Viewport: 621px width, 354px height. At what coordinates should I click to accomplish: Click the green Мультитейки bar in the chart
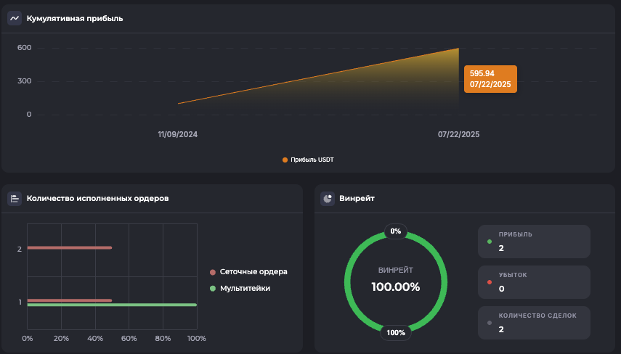pyautogui.click(x=112, y=305)
